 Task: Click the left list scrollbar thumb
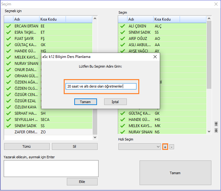[95, 122]
